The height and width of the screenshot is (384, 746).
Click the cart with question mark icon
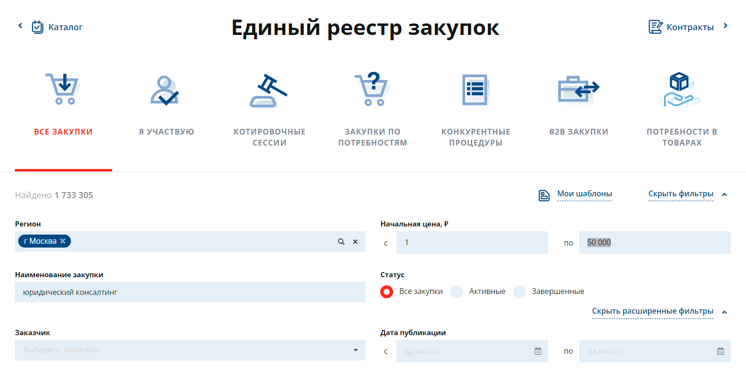point(372,89)
